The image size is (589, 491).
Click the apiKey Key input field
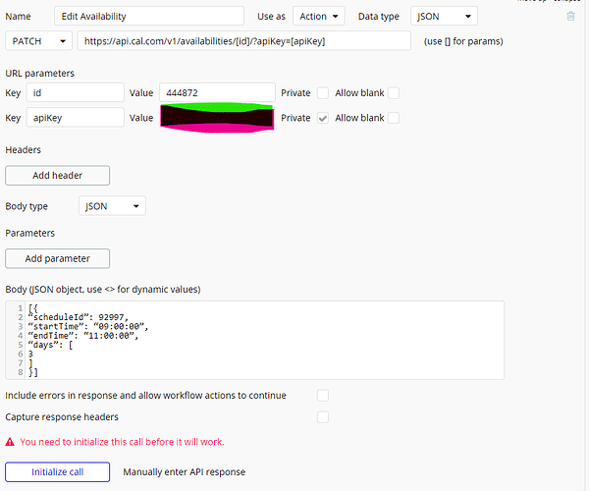click(76, 118)
